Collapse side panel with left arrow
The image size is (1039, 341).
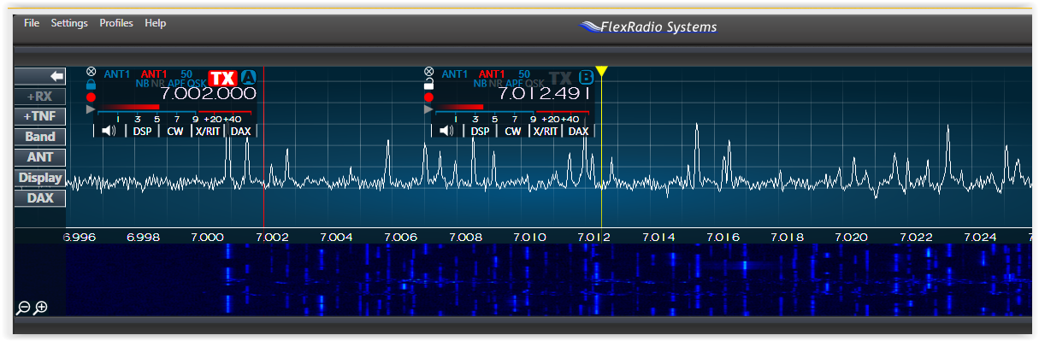40,75
